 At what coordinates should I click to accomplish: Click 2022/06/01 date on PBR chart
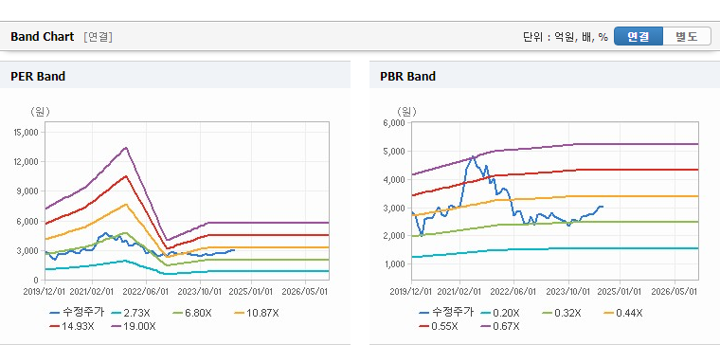(x=513, y=291)
